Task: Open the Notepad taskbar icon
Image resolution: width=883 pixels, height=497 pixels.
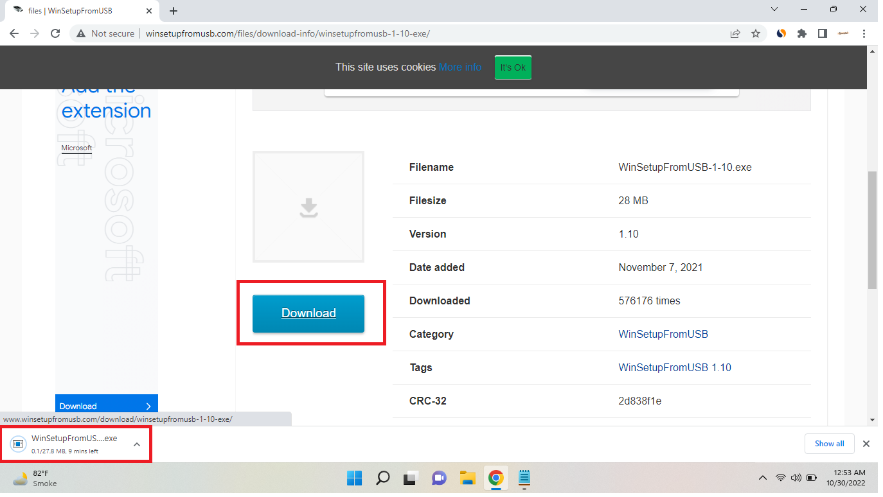Action: tap(524, 478)
